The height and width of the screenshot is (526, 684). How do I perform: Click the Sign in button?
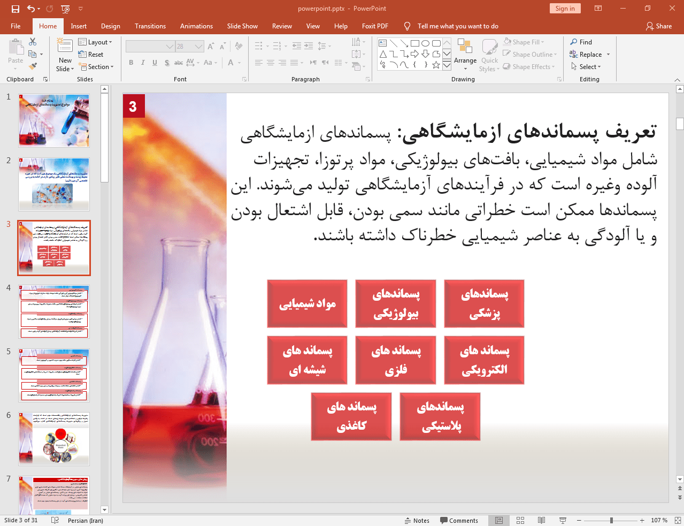tap(564, 9)
